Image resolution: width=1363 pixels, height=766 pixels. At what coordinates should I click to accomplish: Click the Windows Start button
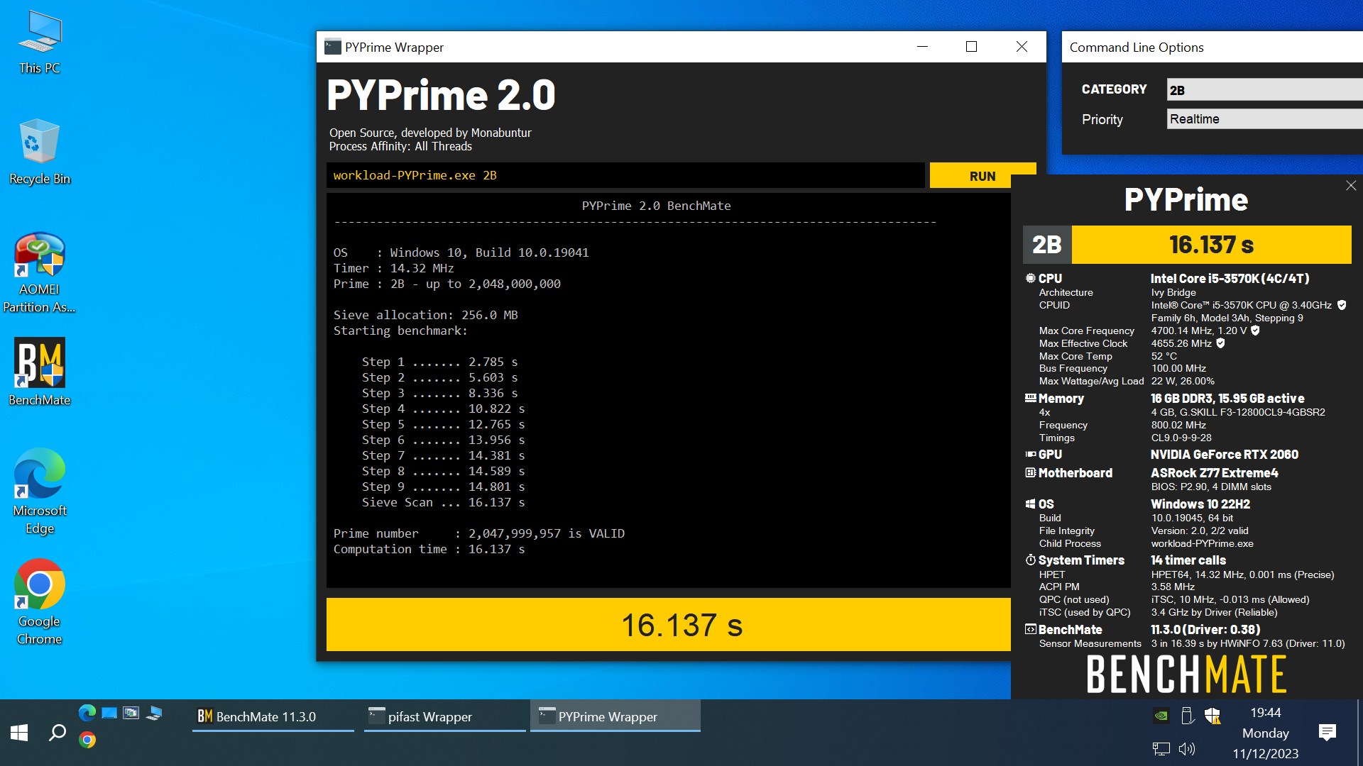click(x=19, y=733)
